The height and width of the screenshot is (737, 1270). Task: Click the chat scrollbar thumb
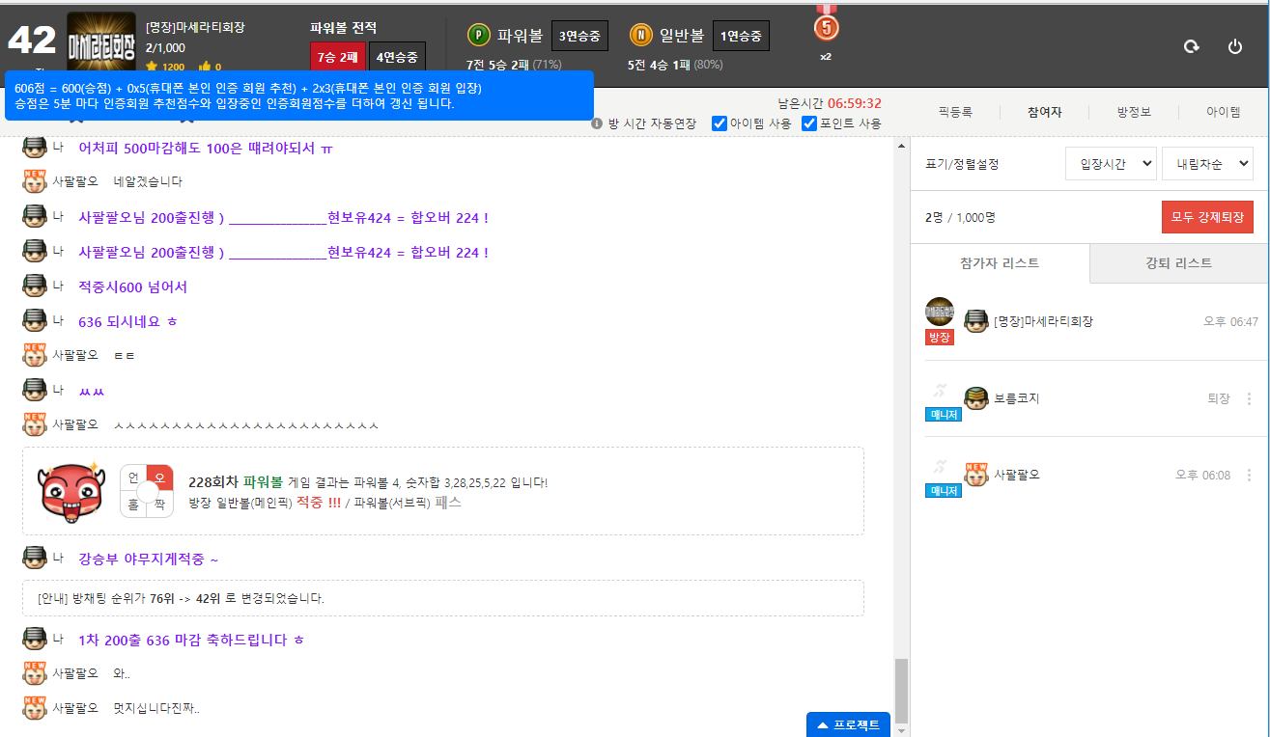pos(901,690)
